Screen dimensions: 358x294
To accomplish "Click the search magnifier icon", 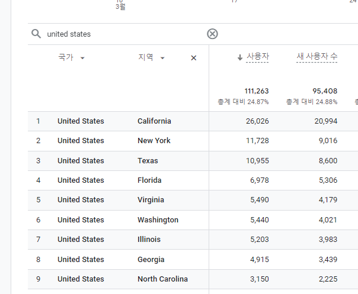I will coord(36,34).
